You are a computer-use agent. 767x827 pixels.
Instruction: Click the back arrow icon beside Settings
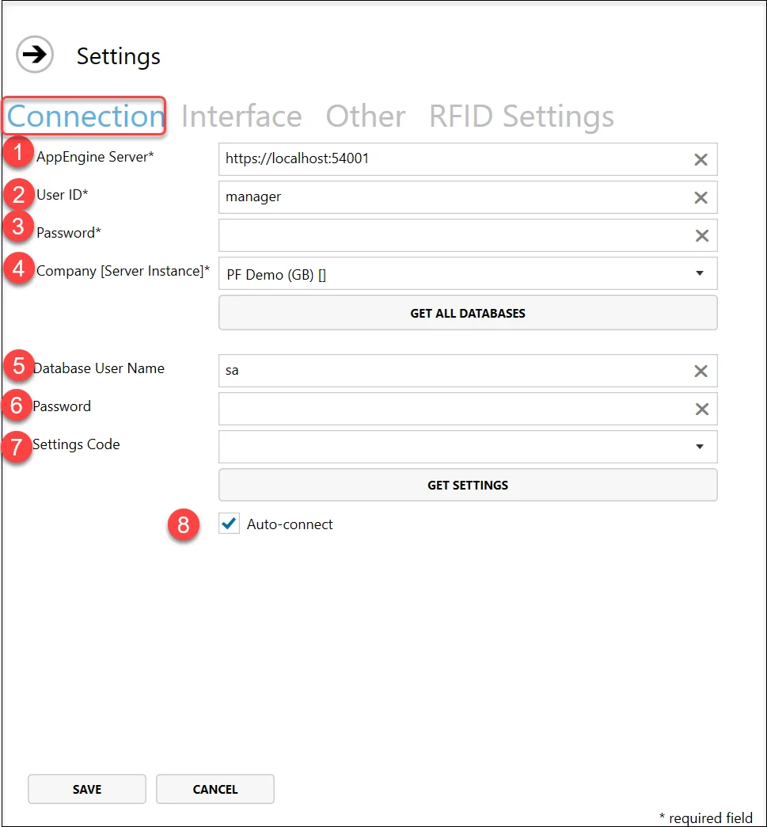point(35,55)
